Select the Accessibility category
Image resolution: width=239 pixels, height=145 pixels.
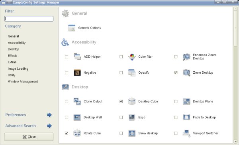point(17,43)
